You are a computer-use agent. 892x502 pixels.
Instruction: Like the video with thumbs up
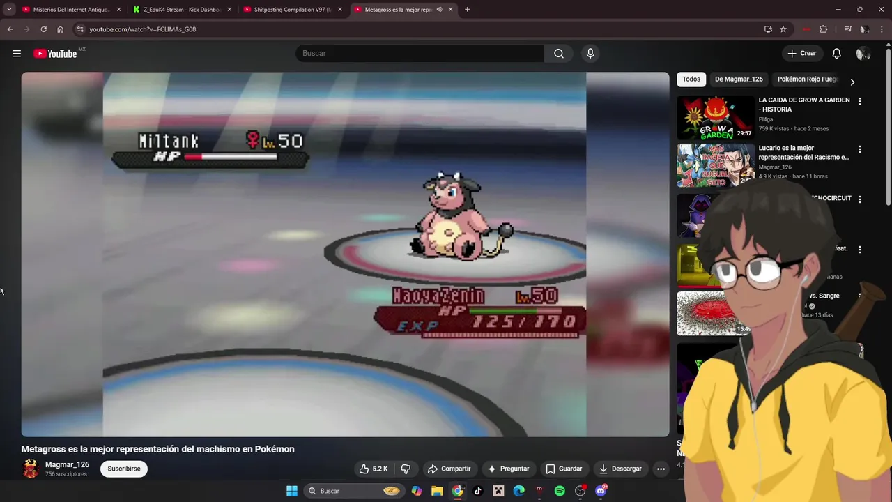pyautogui.click(x=373, y=469)
